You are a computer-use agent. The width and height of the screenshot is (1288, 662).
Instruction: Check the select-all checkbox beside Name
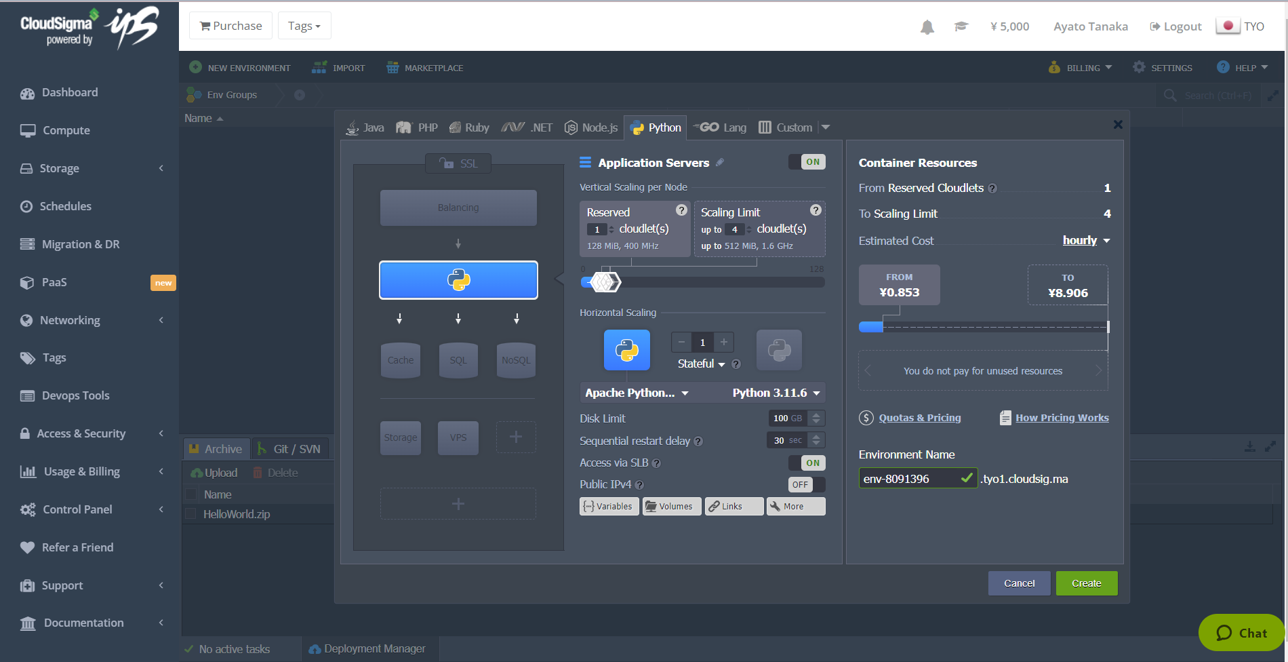click(x=191, y=494)
